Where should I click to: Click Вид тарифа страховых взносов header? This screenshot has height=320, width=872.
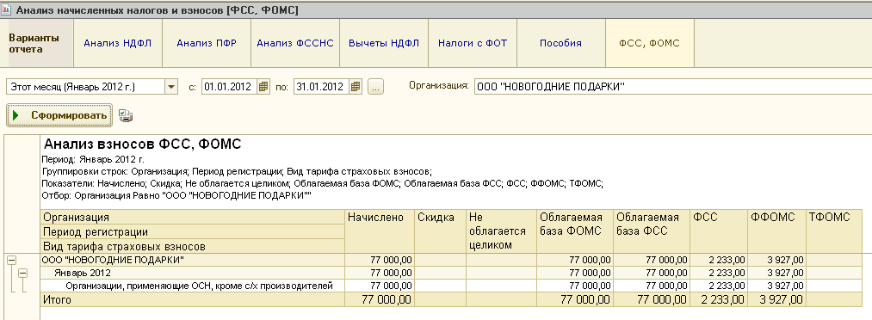pyautogui.click(x=193, y=246)
